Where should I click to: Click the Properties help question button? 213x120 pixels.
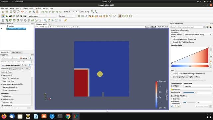pyautogui.click(x=30, y=58)
